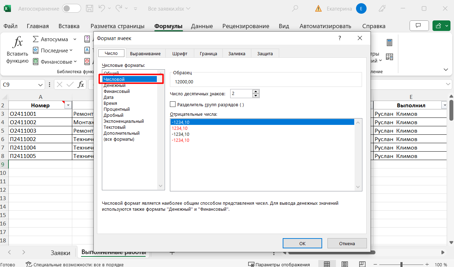The width and height of the screenshot is (454, 267).
Task: Open filter dropdown on Выполнил column
Action: pyautogui.click(x=444, y=106)
